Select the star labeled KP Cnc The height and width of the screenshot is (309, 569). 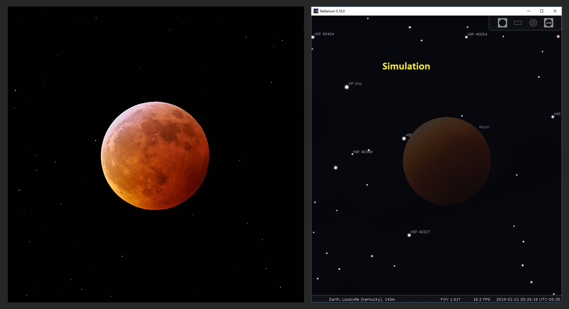point(346,87)
